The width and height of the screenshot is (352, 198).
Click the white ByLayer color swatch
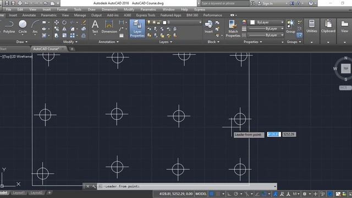tap(252, 22)
